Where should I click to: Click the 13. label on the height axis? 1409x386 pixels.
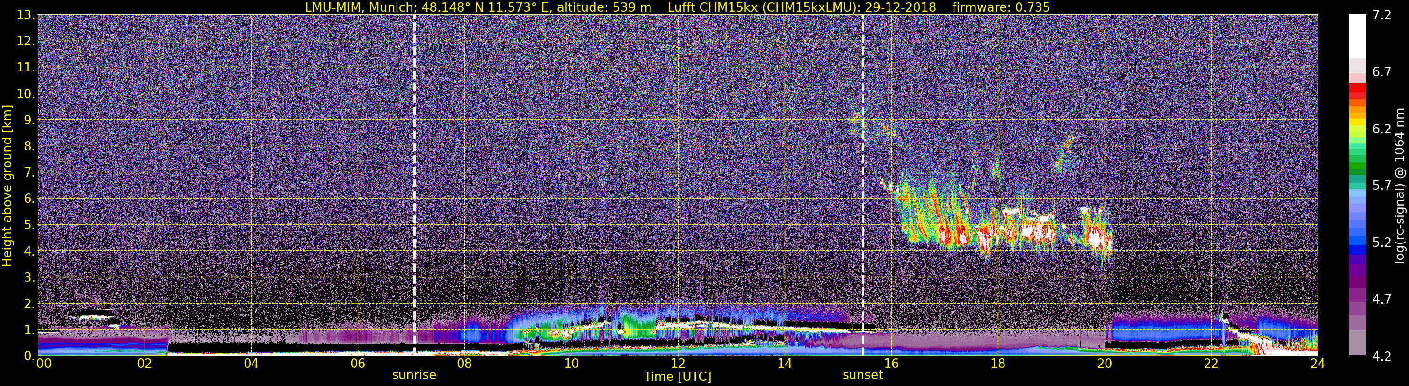click(x=26, y=15)
